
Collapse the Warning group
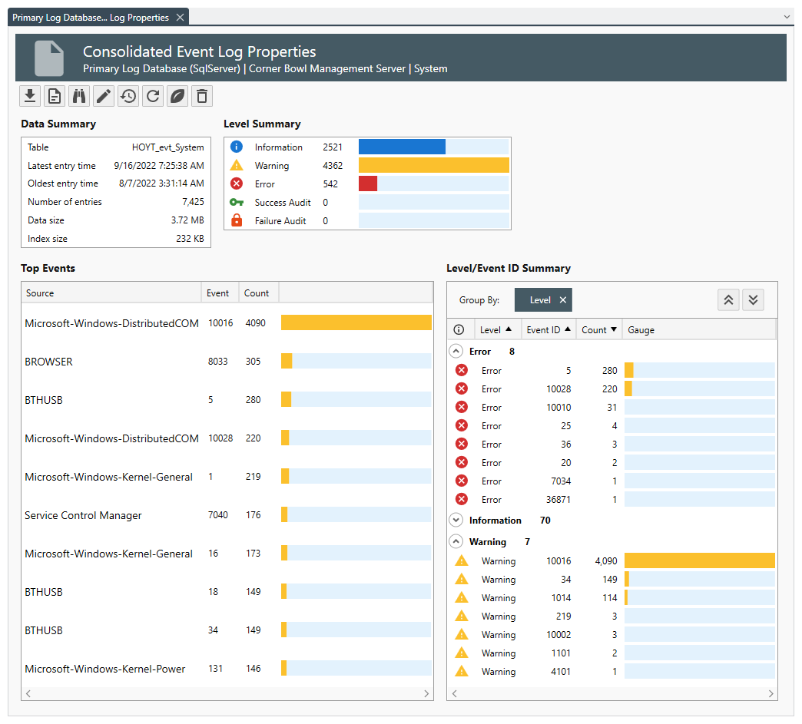(x=459, y=541)
